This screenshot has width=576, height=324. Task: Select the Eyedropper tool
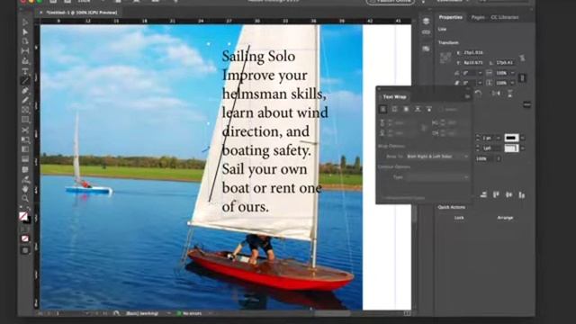(x=25, y=179)
